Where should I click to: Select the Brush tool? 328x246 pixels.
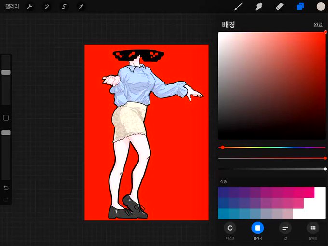(x=238, y=6)
